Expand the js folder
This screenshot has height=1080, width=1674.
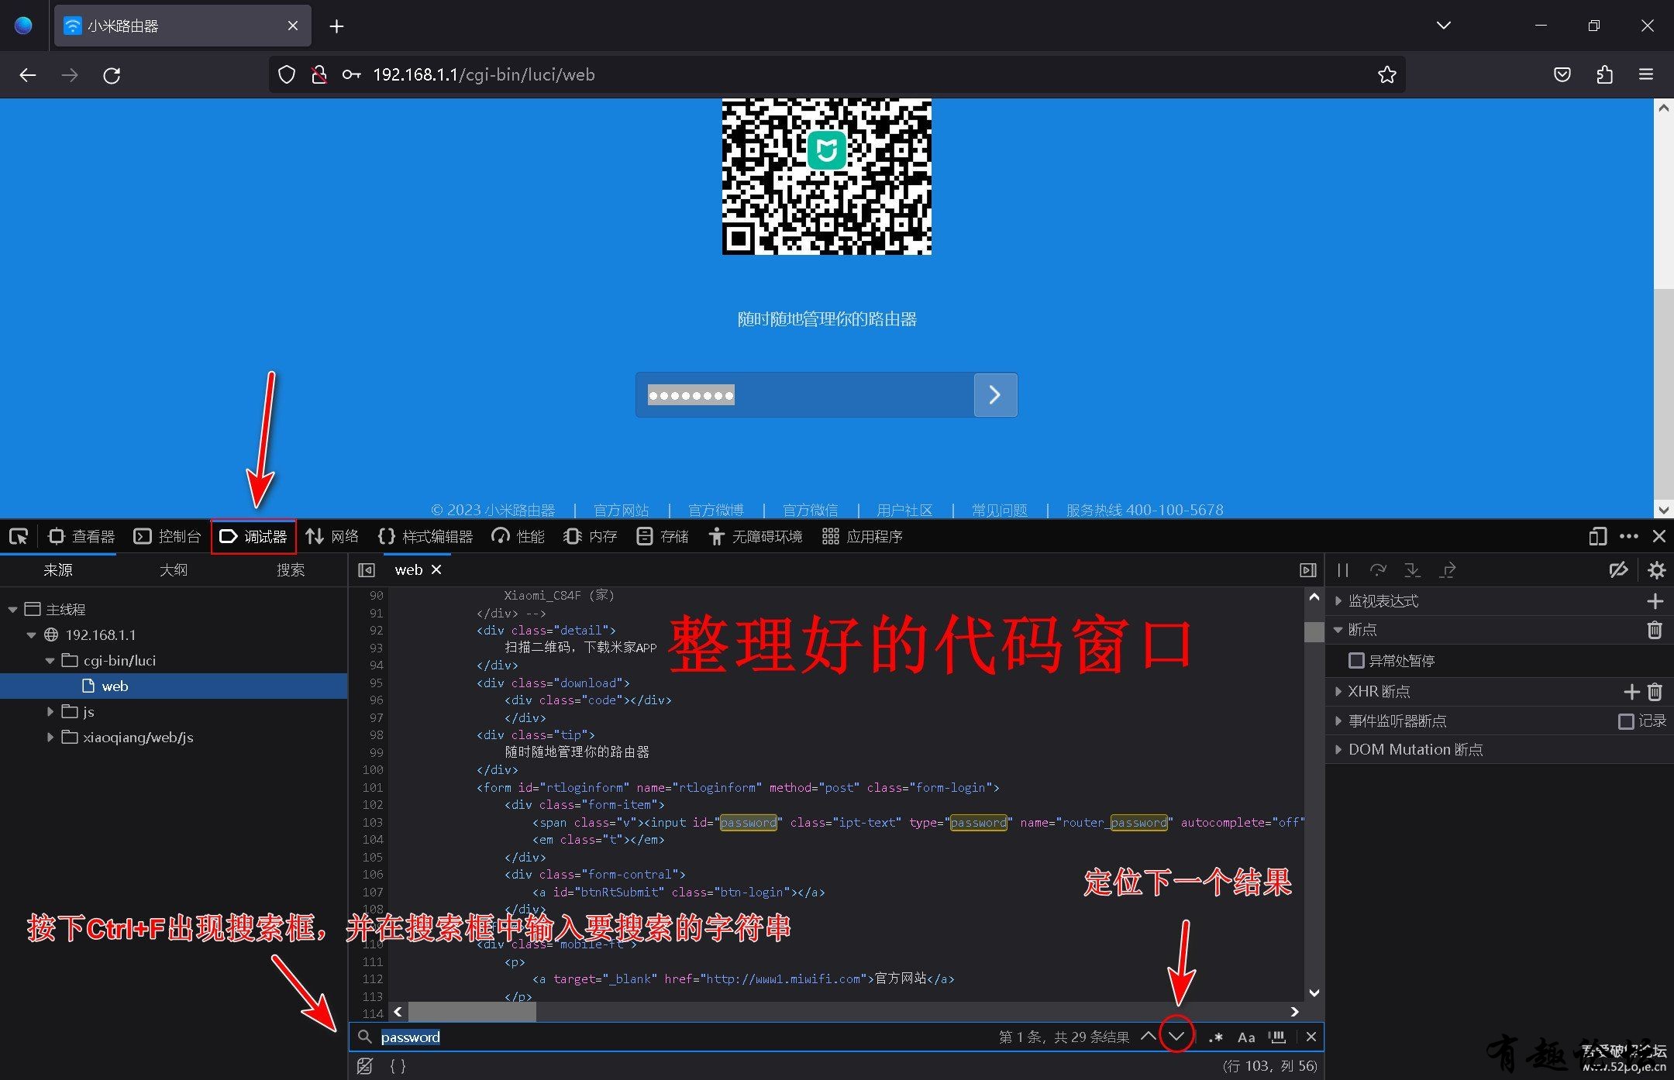coord(50,712)
